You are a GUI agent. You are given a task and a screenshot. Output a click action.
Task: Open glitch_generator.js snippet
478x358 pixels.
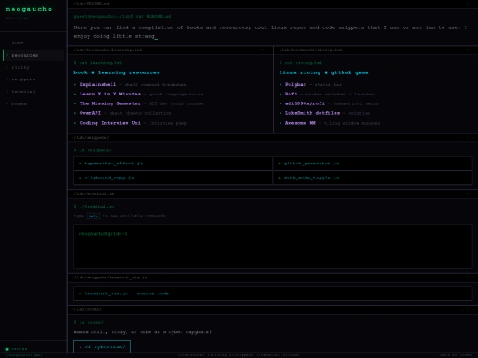pos(373,164)
